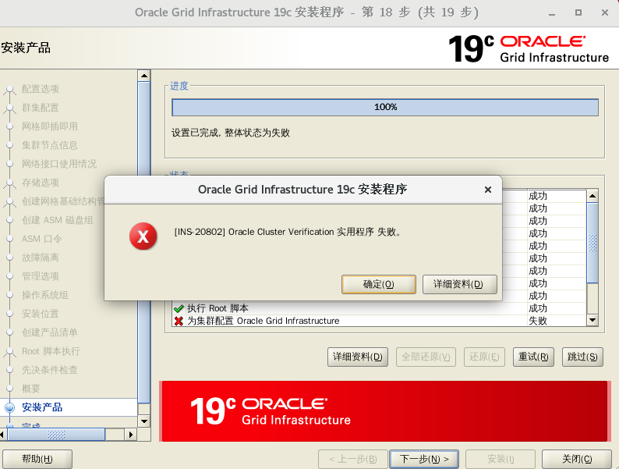The width and height of the screenshot is (619, 469).
Task: Click the Oracle 19c Grid Infrastructure banner
Action: click(x=384, y=411)
